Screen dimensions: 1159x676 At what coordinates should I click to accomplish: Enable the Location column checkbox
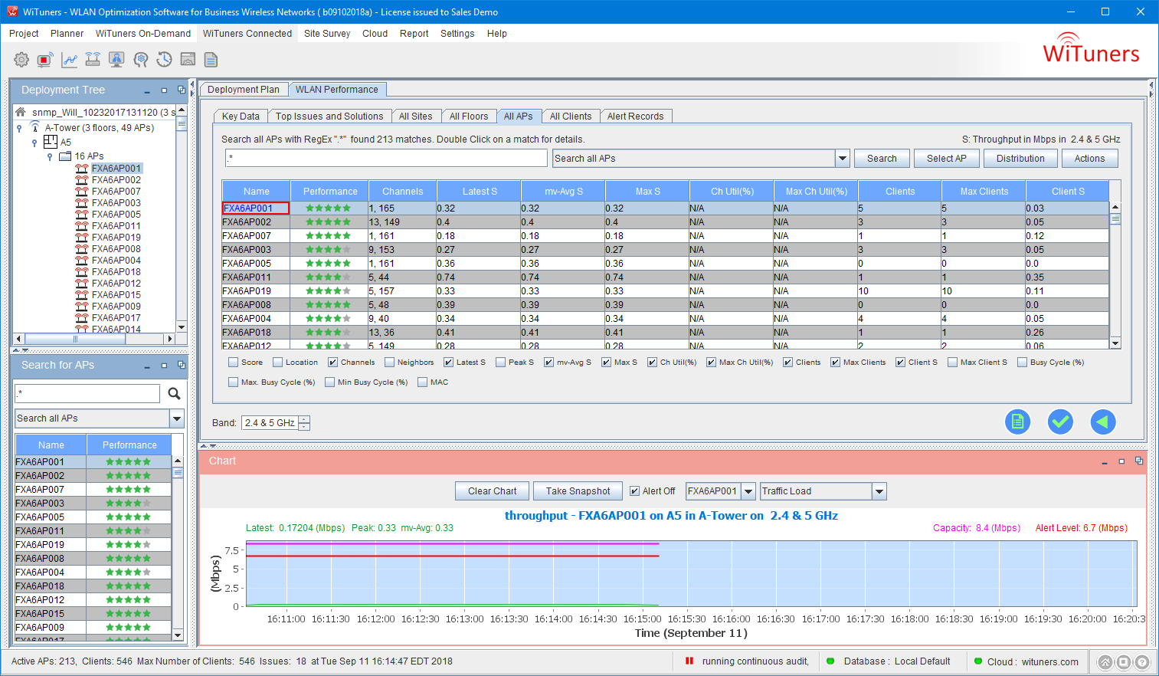(x=277, y=363)
